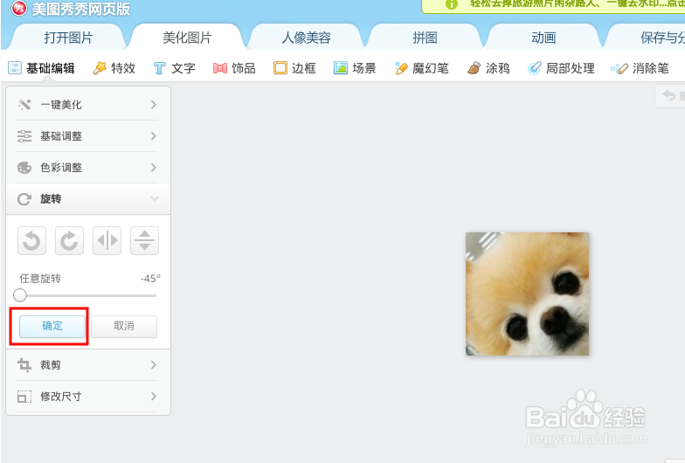Expand the 一键美化 section
The width and height of the screenshot is (685, 463).
coord(87,105)
